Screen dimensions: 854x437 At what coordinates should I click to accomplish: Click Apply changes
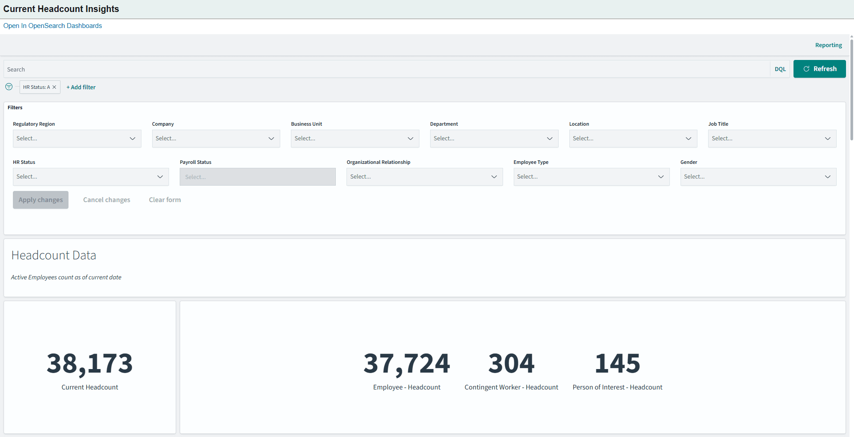point(40,199)
